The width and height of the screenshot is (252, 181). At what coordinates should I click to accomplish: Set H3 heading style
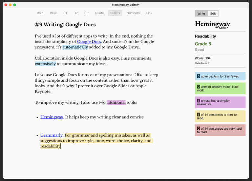pos(86,13)
